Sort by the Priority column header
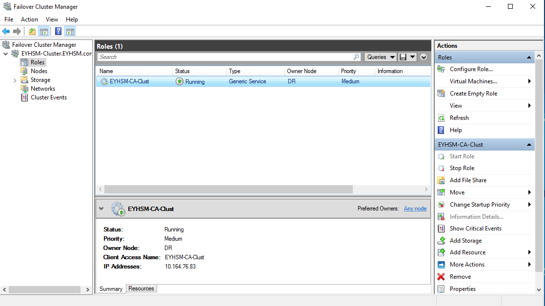545x306 pixels. tap(356, 71)
